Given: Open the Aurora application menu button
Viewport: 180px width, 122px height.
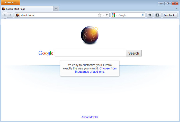Looking at the screenshot, I should (11, 2).
